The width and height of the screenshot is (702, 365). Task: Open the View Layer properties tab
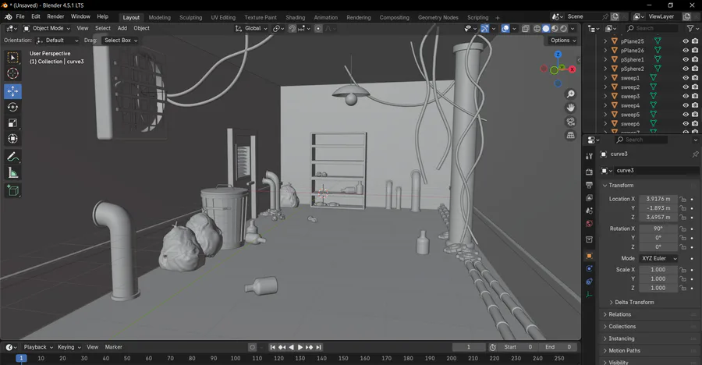(x=589, y=198)
